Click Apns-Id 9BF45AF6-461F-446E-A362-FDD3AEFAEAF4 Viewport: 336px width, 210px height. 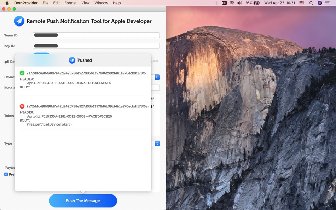point(69,83)
